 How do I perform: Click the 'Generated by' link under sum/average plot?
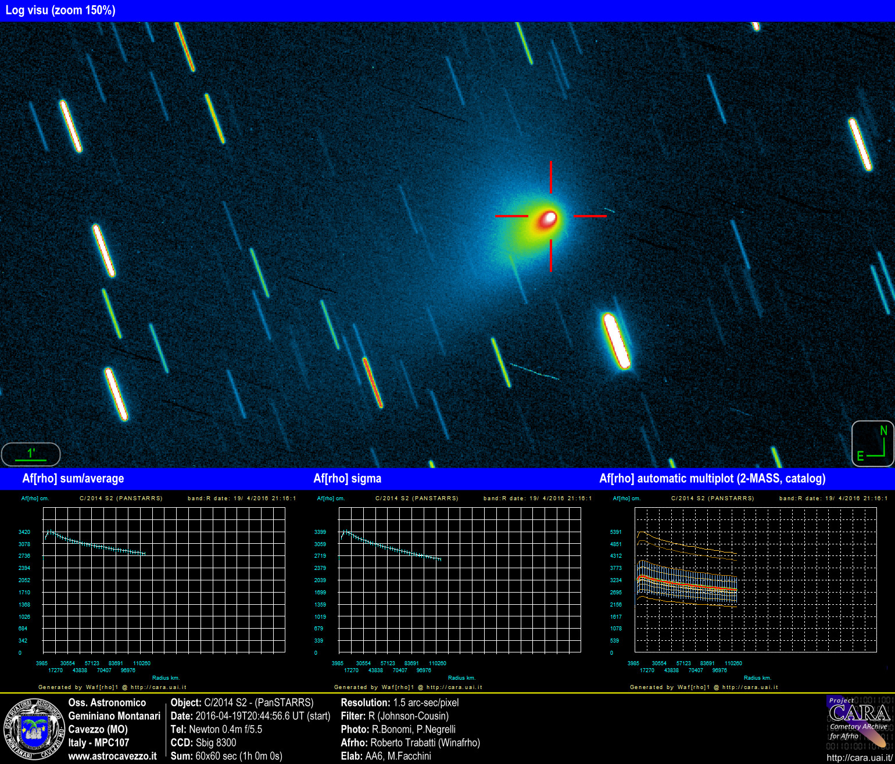click(x=112, y=687)
